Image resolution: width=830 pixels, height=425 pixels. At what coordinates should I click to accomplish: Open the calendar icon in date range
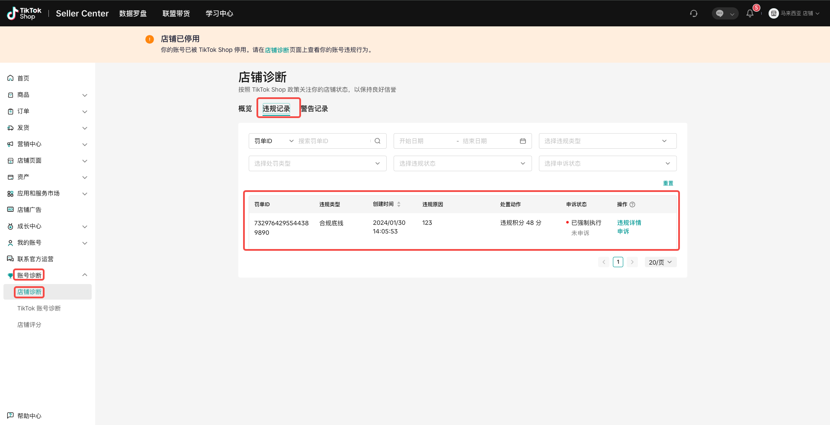click(523, 141)
